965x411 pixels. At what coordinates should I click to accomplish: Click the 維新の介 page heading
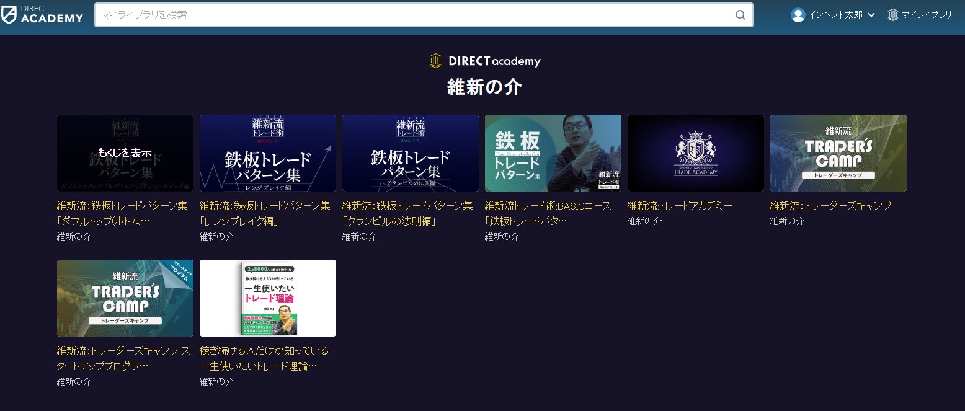click(x=484, y=87)
